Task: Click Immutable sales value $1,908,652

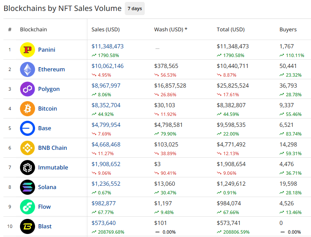Action: [106, 164]
